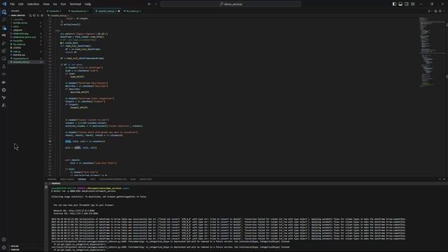Switch to the requirements.txt editor tab
The height and width of the screenshot is (252, 448).
[79, 11]
